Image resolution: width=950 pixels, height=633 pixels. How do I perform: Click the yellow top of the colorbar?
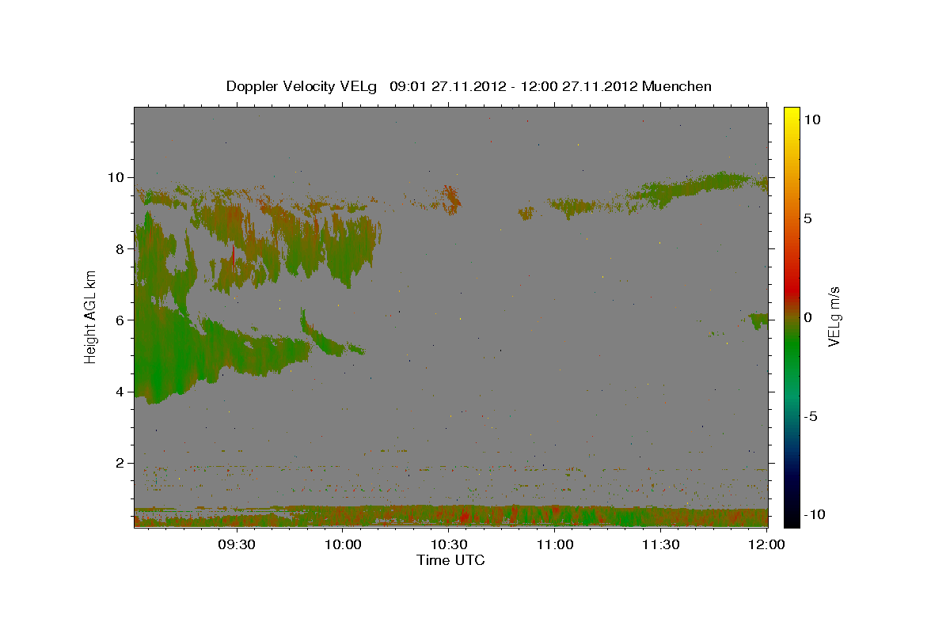point(792,115)
